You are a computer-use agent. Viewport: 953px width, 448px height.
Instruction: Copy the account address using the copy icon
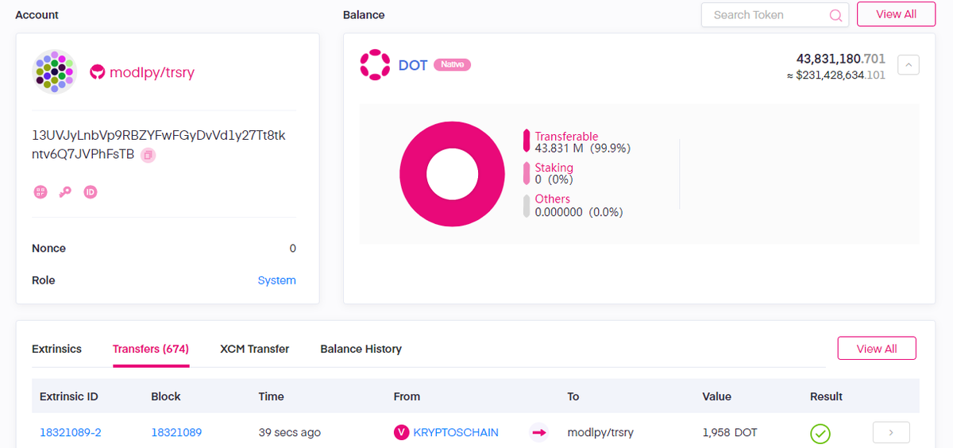tap(148, 155)
